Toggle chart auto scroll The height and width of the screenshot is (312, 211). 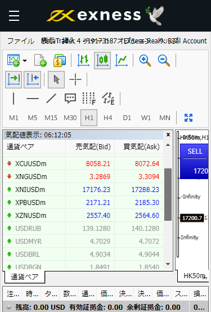click(14, 79)
